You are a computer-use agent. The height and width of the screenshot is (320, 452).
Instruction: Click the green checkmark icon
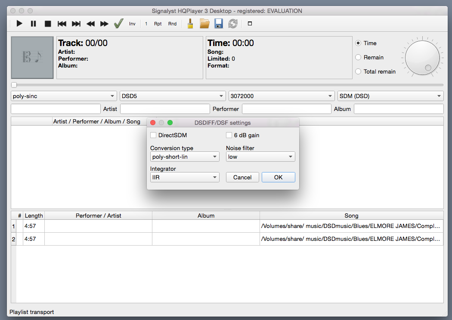tap(118, 24)
